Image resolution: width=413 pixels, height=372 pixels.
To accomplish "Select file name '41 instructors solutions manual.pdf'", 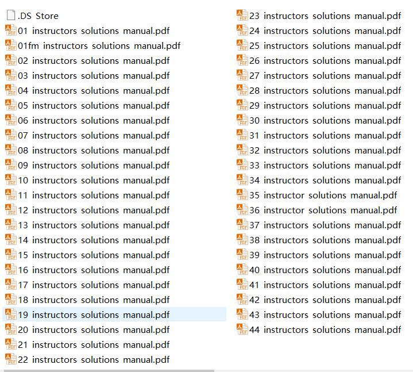I will 325,285.
